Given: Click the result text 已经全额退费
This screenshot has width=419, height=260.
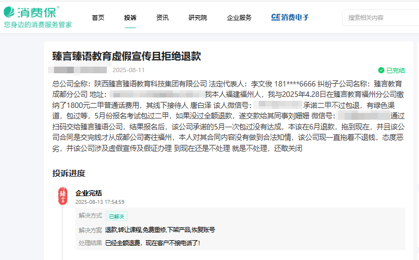Looking at the screenshot, I should point(123,243).
